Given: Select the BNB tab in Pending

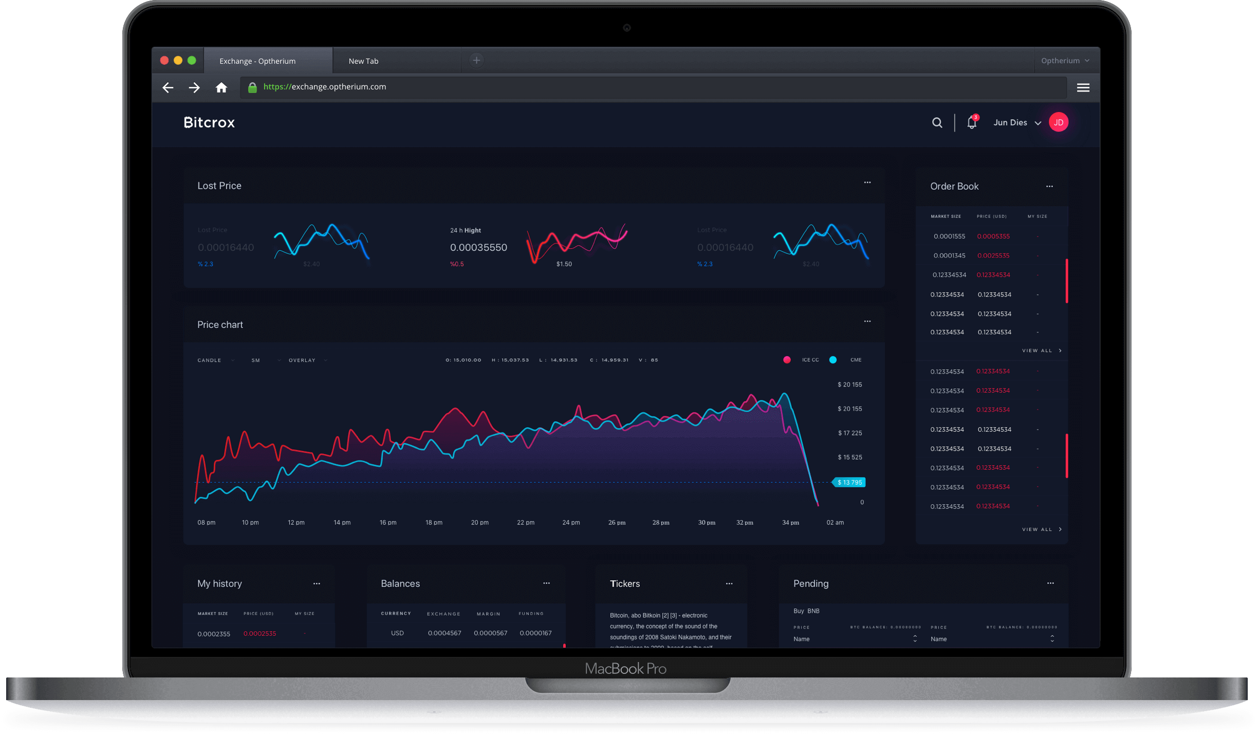Looking at the screenshot, I should [x=813, y=611].
